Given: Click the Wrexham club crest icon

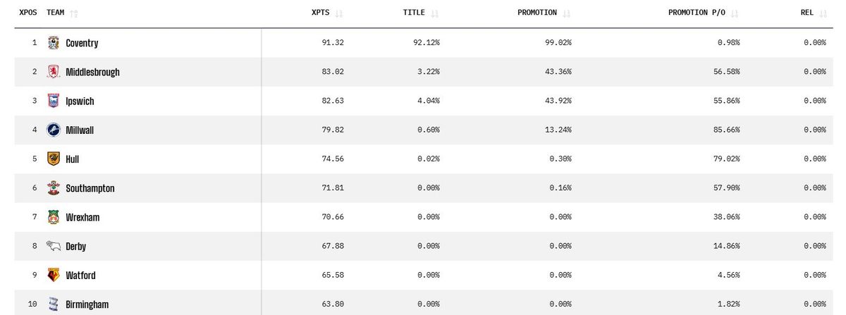Looking at the screenshot, I should click(54, 217).
